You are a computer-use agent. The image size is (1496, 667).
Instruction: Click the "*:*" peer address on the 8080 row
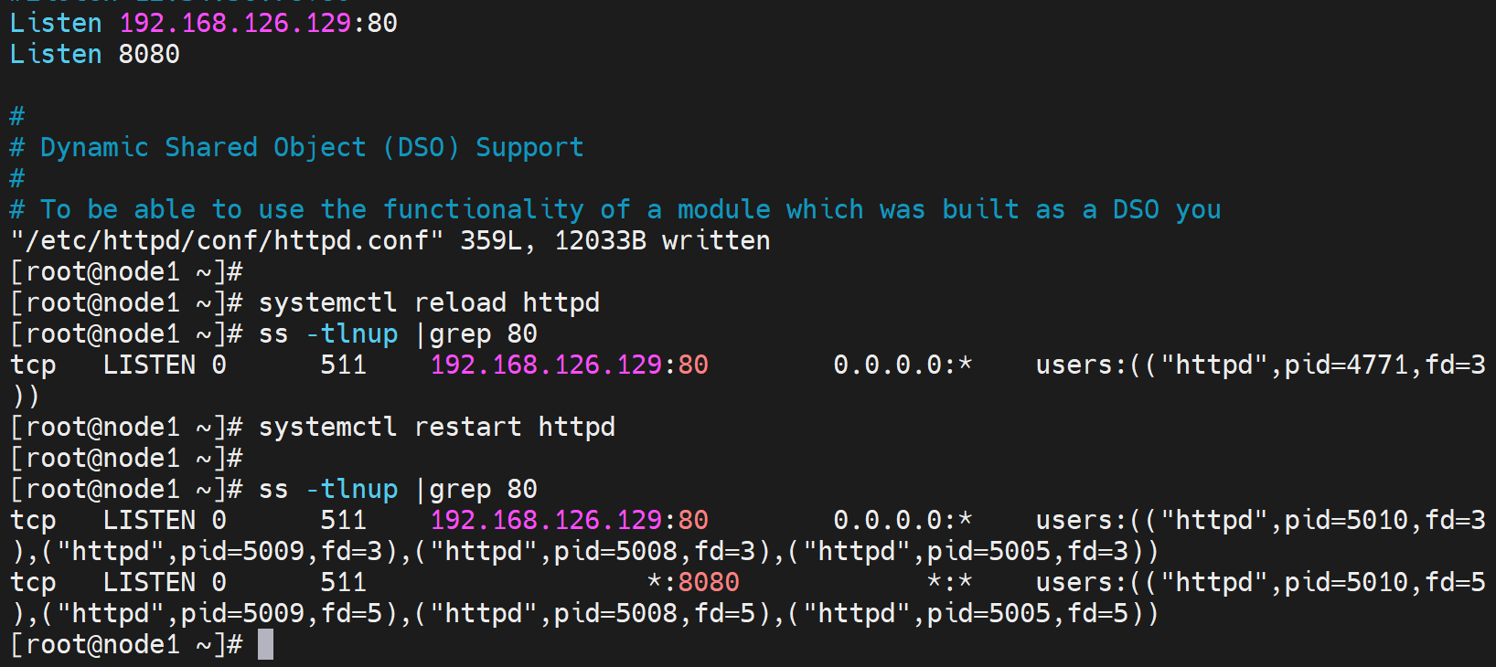pos(949,582)
